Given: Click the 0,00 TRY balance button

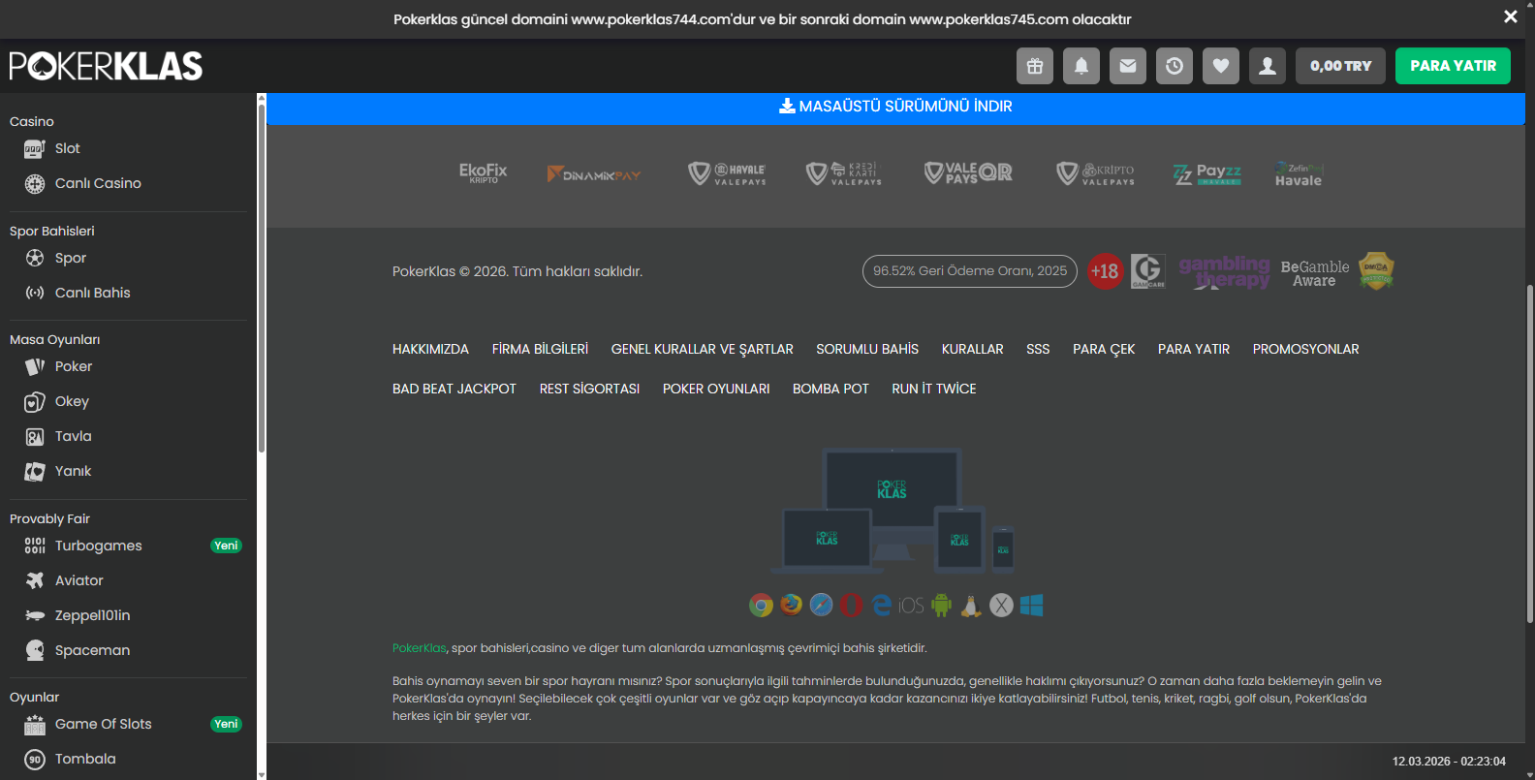Looking at the screenshot, I should point(1340,66).
